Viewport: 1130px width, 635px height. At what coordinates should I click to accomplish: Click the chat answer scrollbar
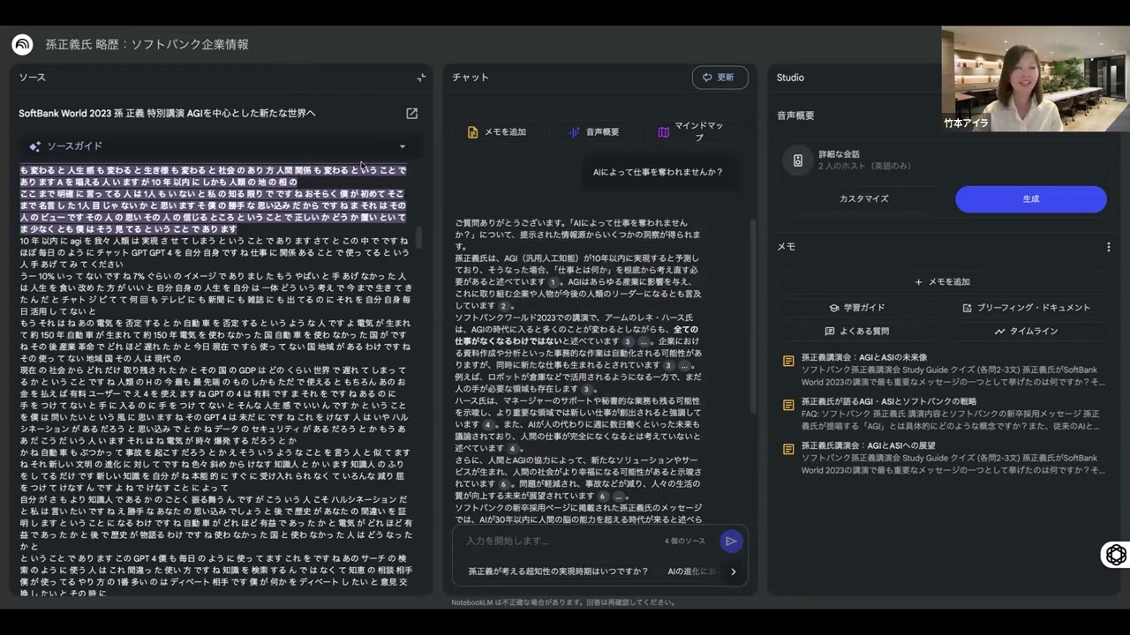753,317
